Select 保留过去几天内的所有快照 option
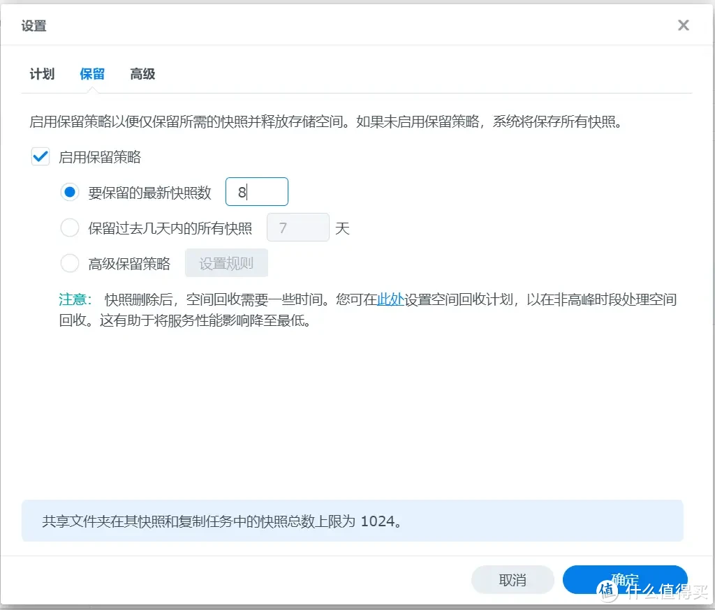Image resolution: width=715 pixels, height=610 pixels. pyautogui.click(x=70, y=227)
